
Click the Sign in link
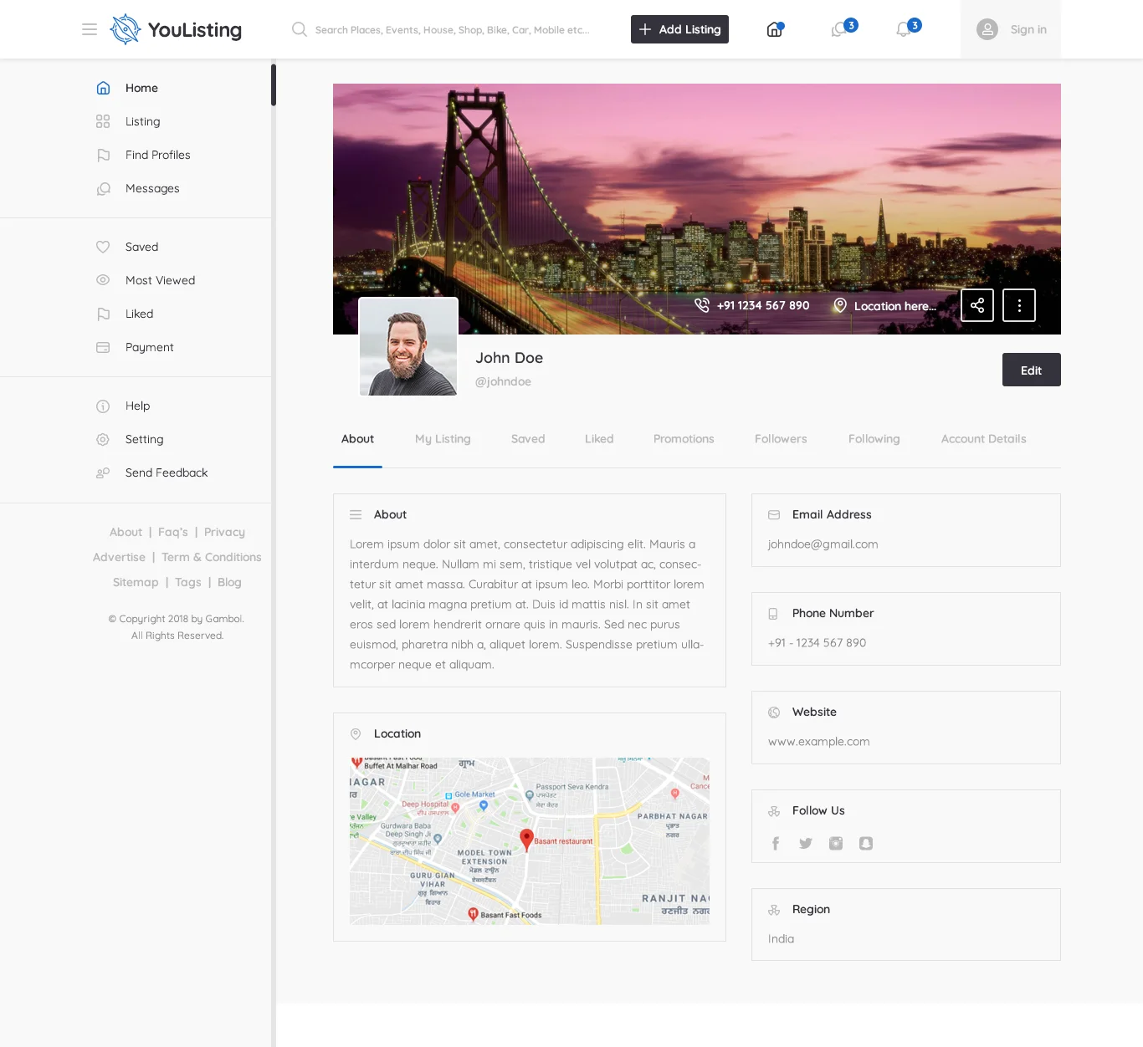tap(1028, 29)
